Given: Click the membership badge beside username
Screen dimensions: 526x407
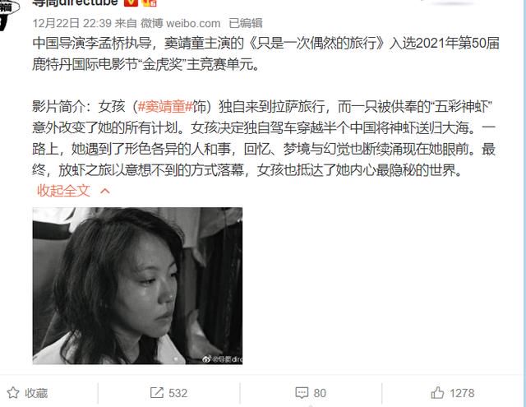Looking at the screenshot, I should pyautogui.click(x=150, y=2).
